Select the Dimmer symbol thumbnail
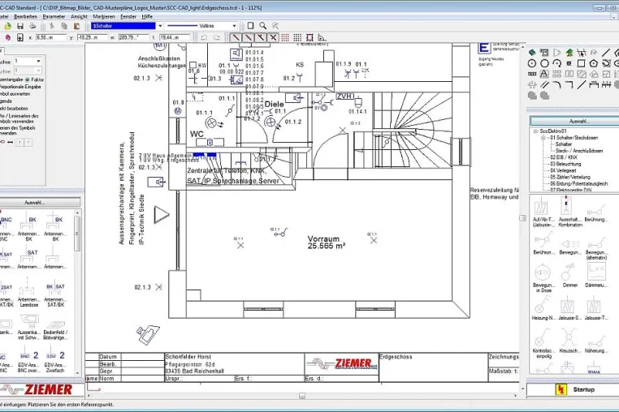Viewport: 619px width, 412px height. click(569, 276)
